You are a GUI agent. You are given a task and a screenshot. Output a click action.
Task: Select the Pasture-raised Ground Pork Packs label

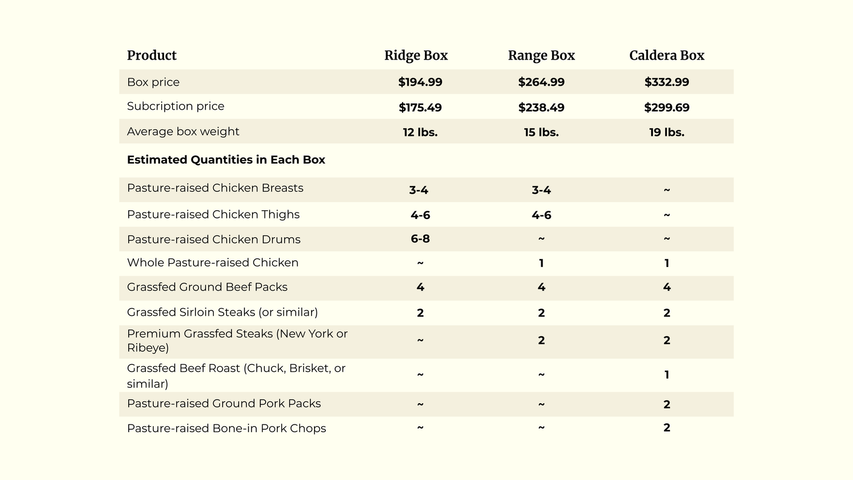[x=224, y=404]
